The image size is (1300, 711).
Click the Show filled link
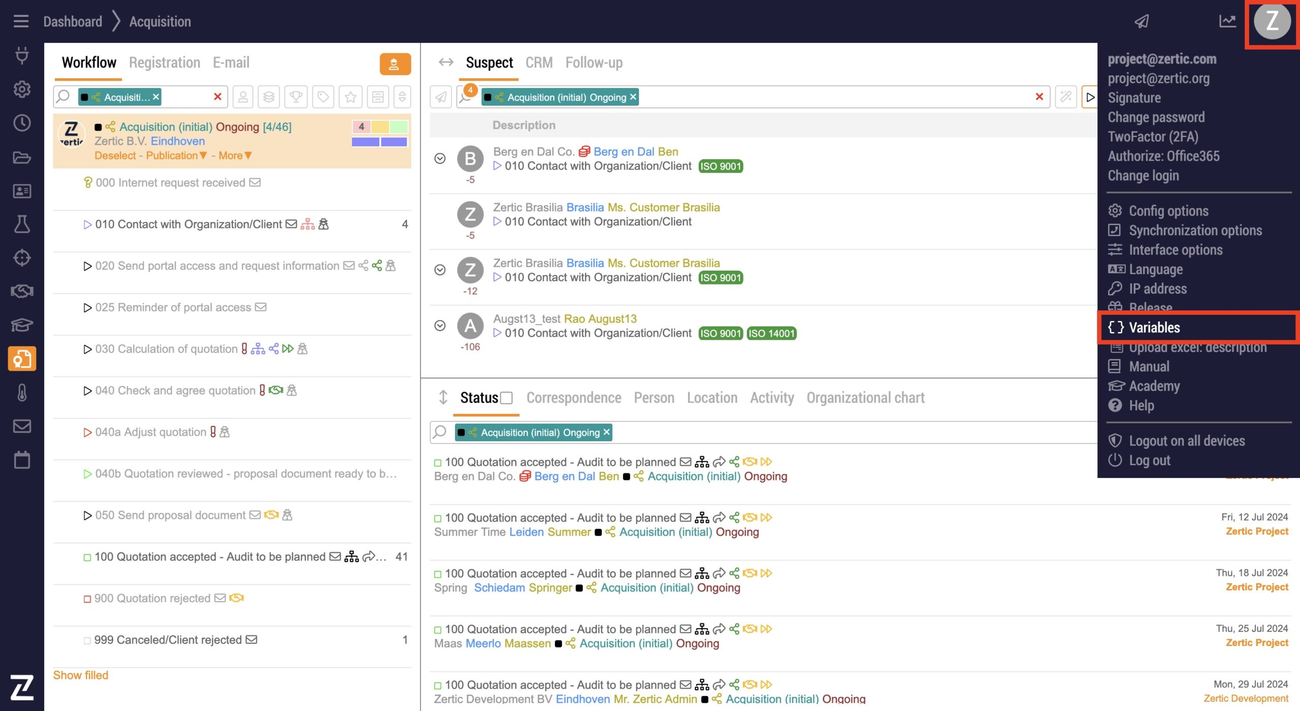81,675
